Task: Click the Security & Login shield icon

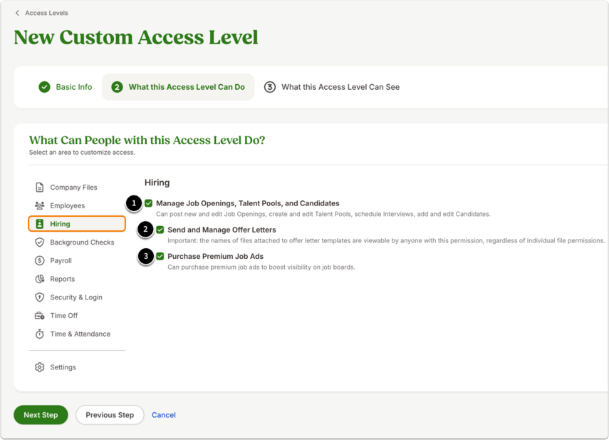Action: tap(40, 297)
